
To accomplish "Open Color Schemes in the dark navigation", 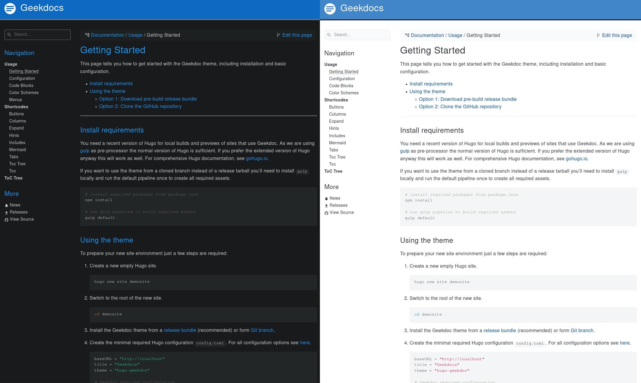I will pos(24,93).
